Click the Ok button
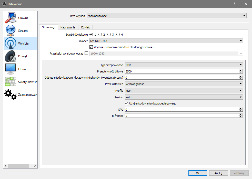Screen dimensions: 252x179 [198, 173]
